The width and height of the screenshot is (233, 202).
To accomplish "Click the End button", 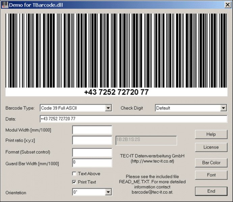I will click(x=211, y=191).
